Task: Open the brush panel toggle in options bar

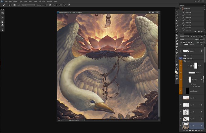Action: click(x=15, y=5)
